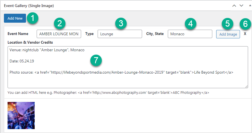The width and height of the screenshot is (252, 133).
Task: Click the 'Photo source:' line in textarea
Action: (121, 72)
